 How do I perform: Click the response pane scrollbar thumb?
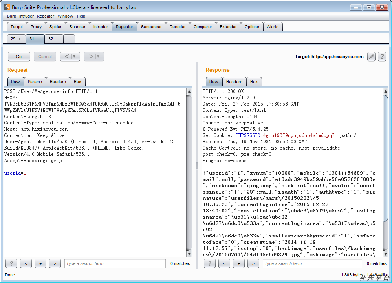(385, 158)
